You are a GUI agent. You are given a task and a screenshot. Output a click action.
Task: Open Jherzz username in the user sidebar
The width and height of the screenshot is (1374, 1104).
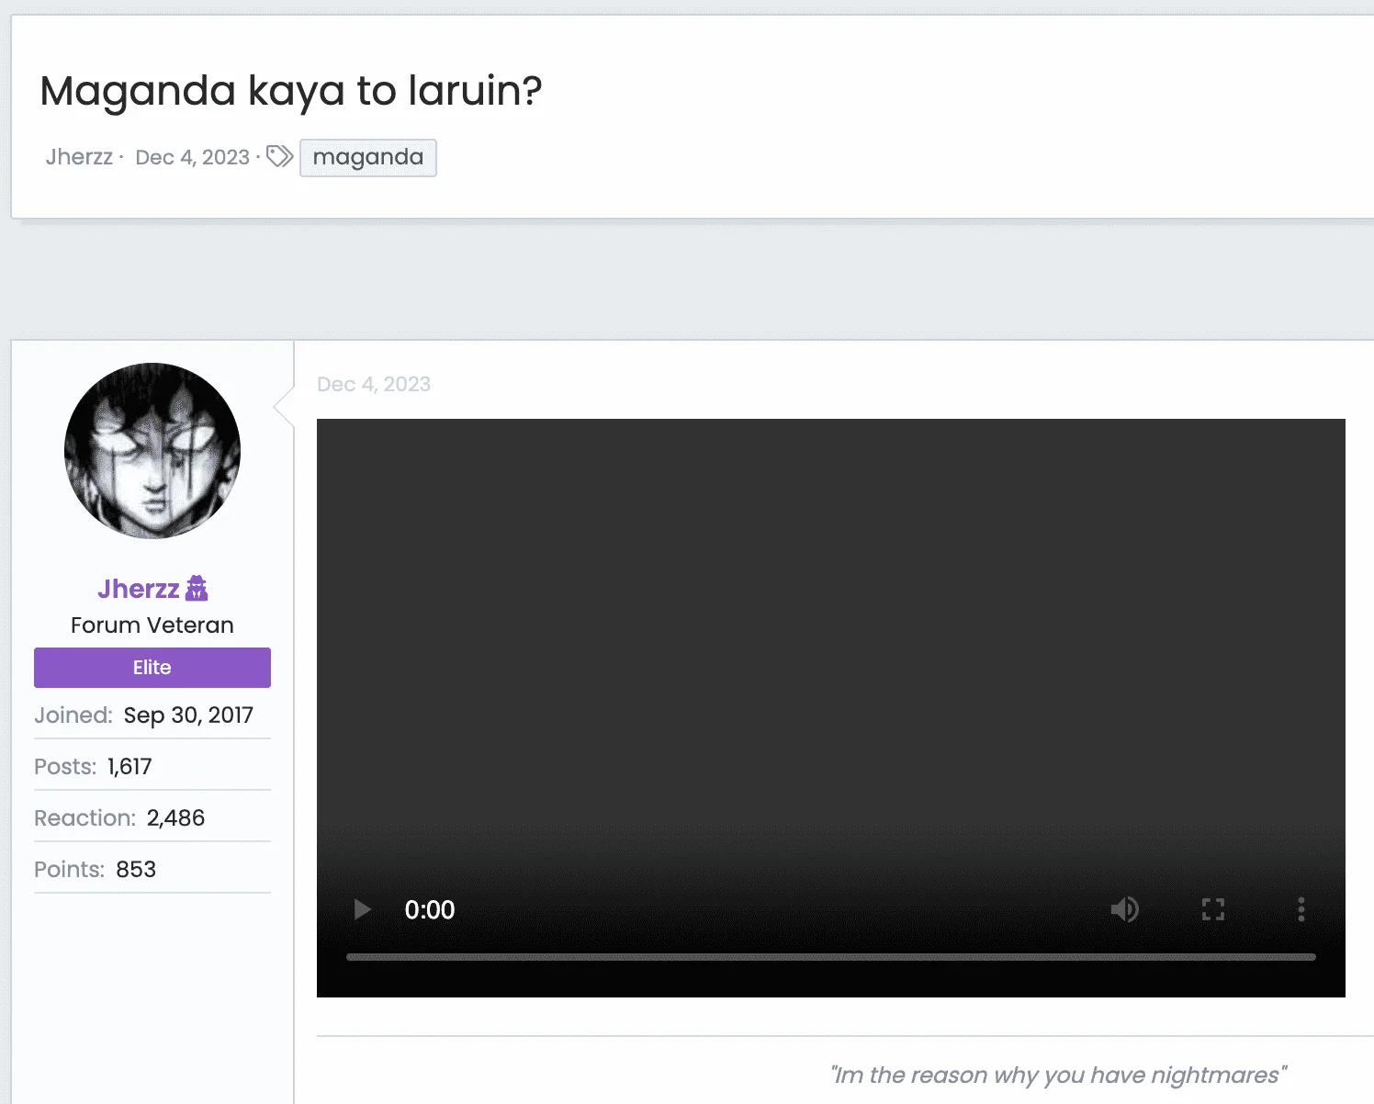pyautogui.click(x=139, y=589)
